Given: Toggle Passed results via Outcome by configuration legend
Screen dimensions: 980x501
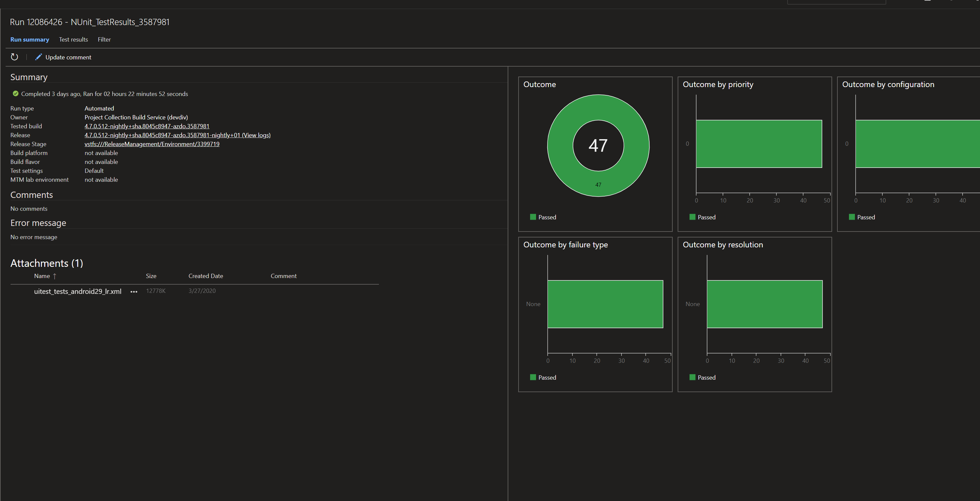Looking at the screenshot, I should click(x=852, y=217).
